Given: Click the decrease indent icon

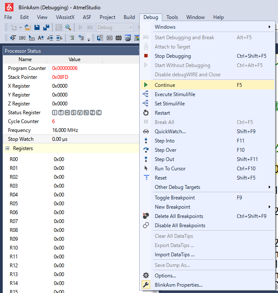Looking at the screenshot, I should [50, 38].
